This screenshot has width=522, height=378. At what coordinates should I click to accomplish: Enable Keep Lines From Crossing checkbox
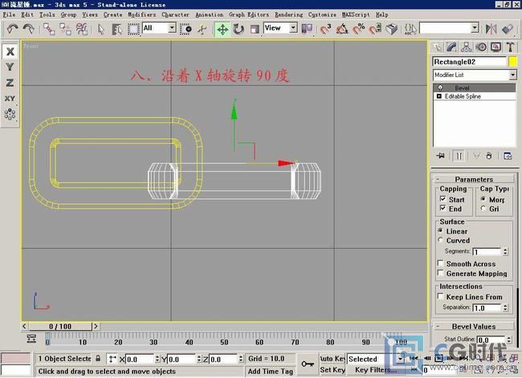(x=440, y=296)
